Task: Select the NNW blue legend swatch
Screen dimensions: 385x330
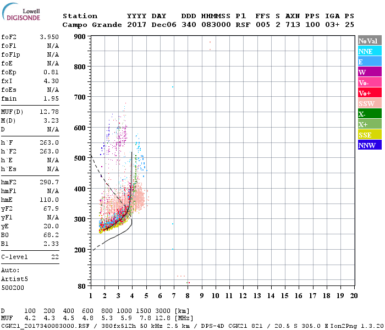Action: point(369,145)
